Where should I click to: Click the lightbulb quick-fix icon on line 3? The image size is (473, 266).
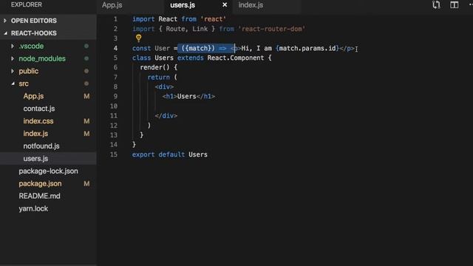coord(138,38)
